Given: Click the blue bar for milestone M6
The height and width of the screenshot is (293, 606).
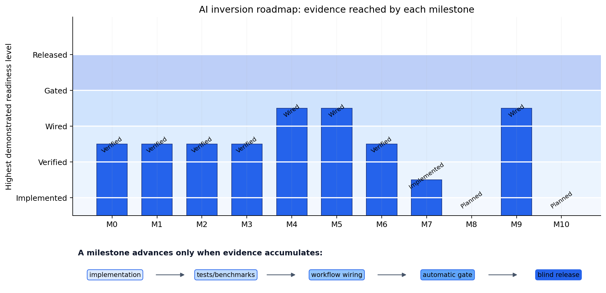Looking at the screenshot, I should tap(382, 180).
